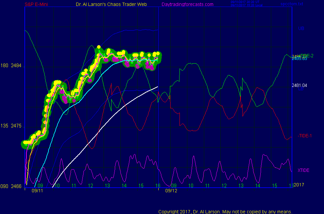Click the 2017 year label on axis

(299, 185)
